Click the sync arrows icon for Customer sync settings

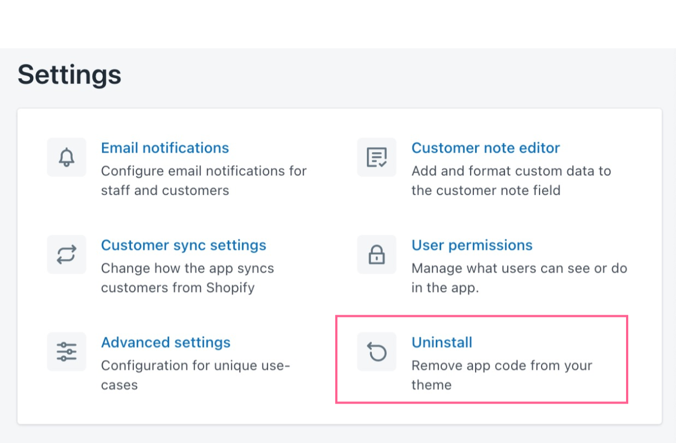tap(67, 254)
